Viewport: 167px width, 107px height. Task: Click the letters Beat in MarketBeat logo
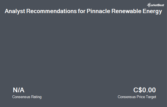(x=161, y=5)
